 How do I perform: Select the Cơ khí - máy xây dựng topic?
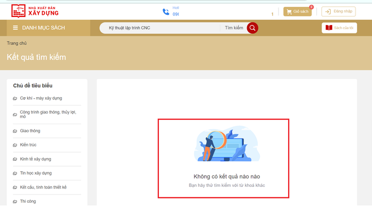pos(41,98)
